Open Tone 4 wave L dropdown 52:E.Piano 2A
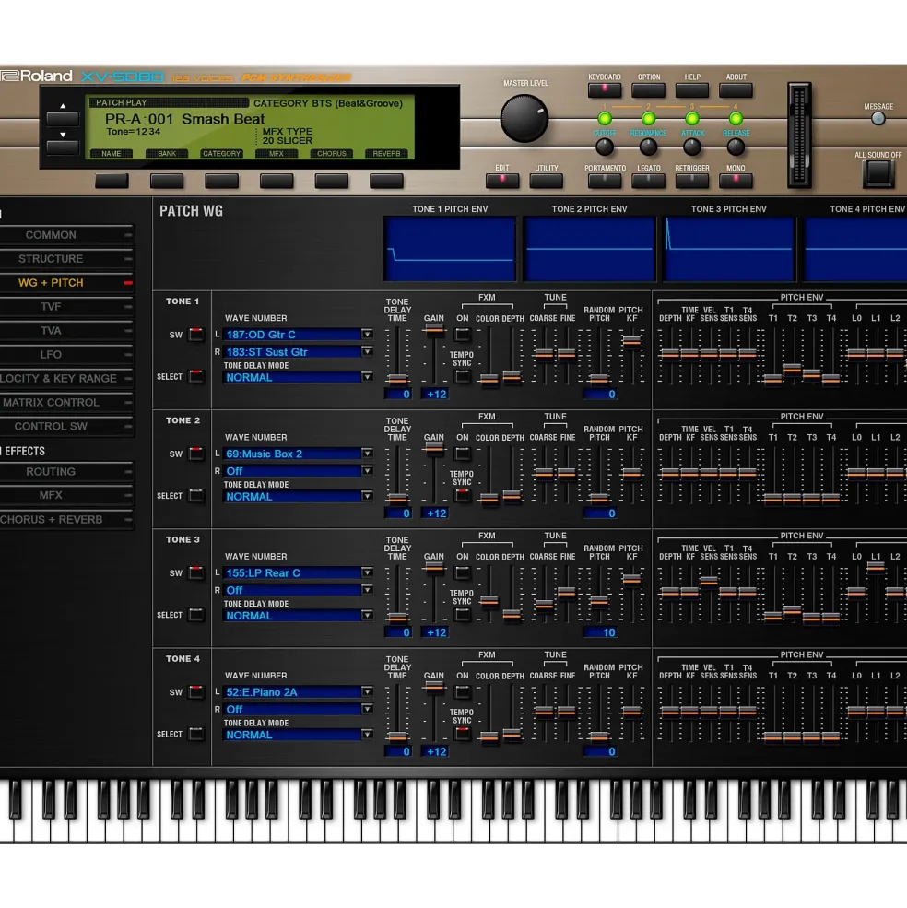This screenshot has width=907, height=908. [299, 692]
